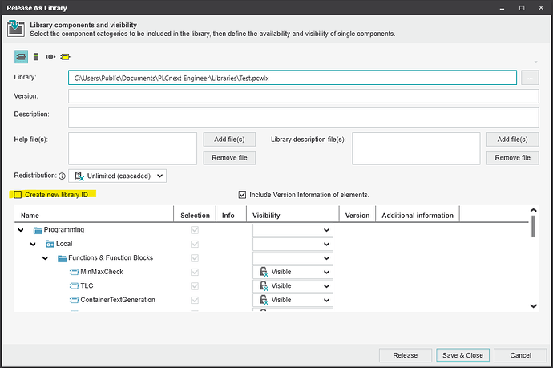Click the third category icon with side dots
This screenshot has width=553, height=368.
(x=50, y=57)
